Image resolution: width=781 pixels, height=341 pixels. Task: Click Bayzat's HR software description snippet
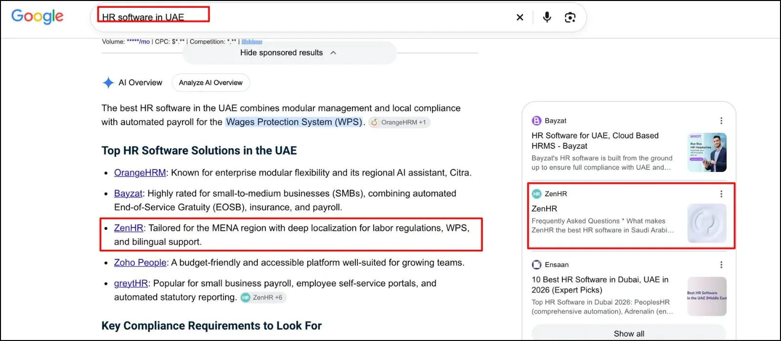602,163
